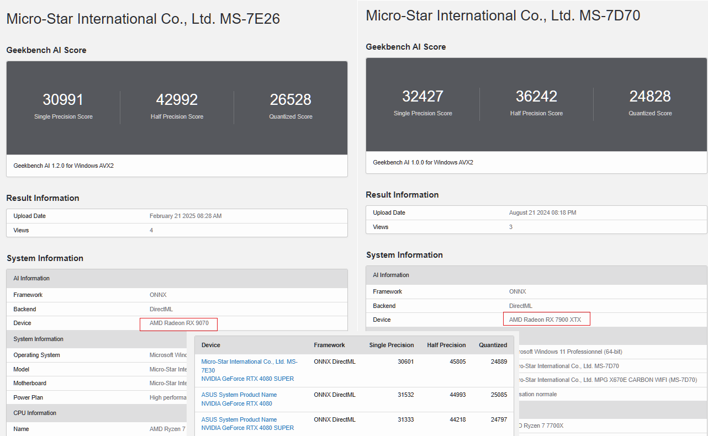Open the second ASUS System Product Name result
Viewport: 708px width, 436px height.
239,419
